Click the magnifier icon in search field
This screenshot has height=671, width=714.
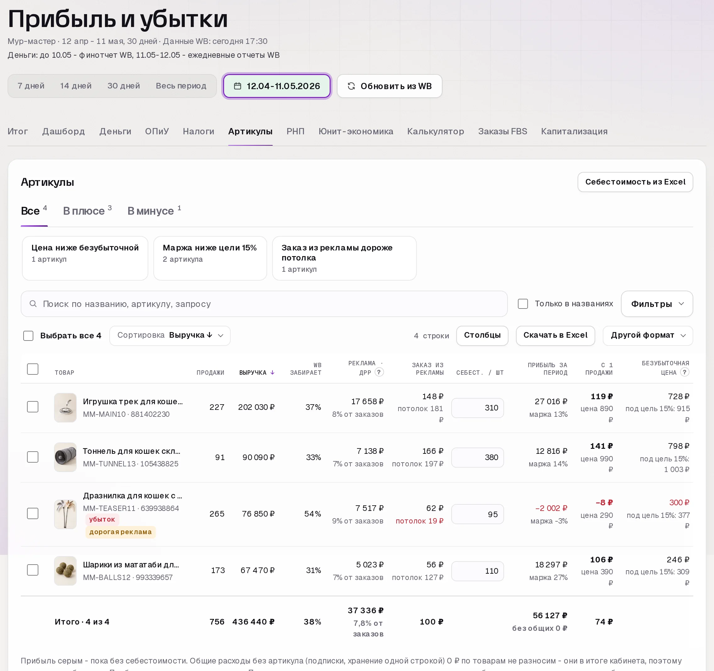[33, 304]
